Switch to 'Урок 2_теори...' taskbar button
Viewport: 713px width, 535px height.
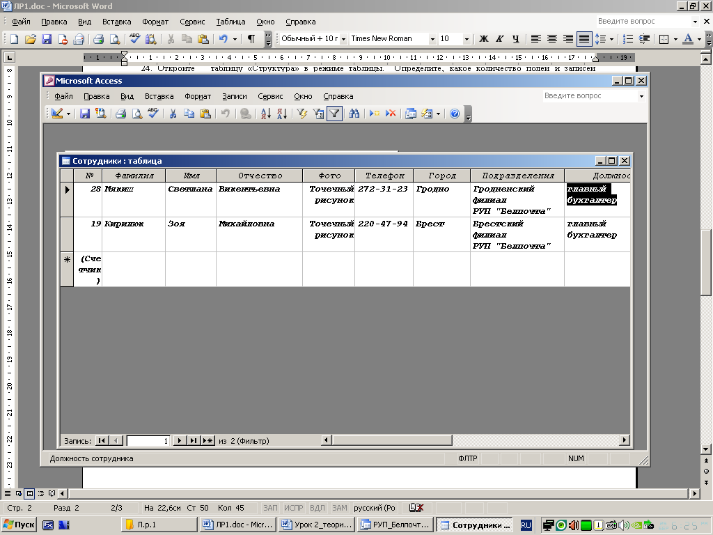pos(317,525)
